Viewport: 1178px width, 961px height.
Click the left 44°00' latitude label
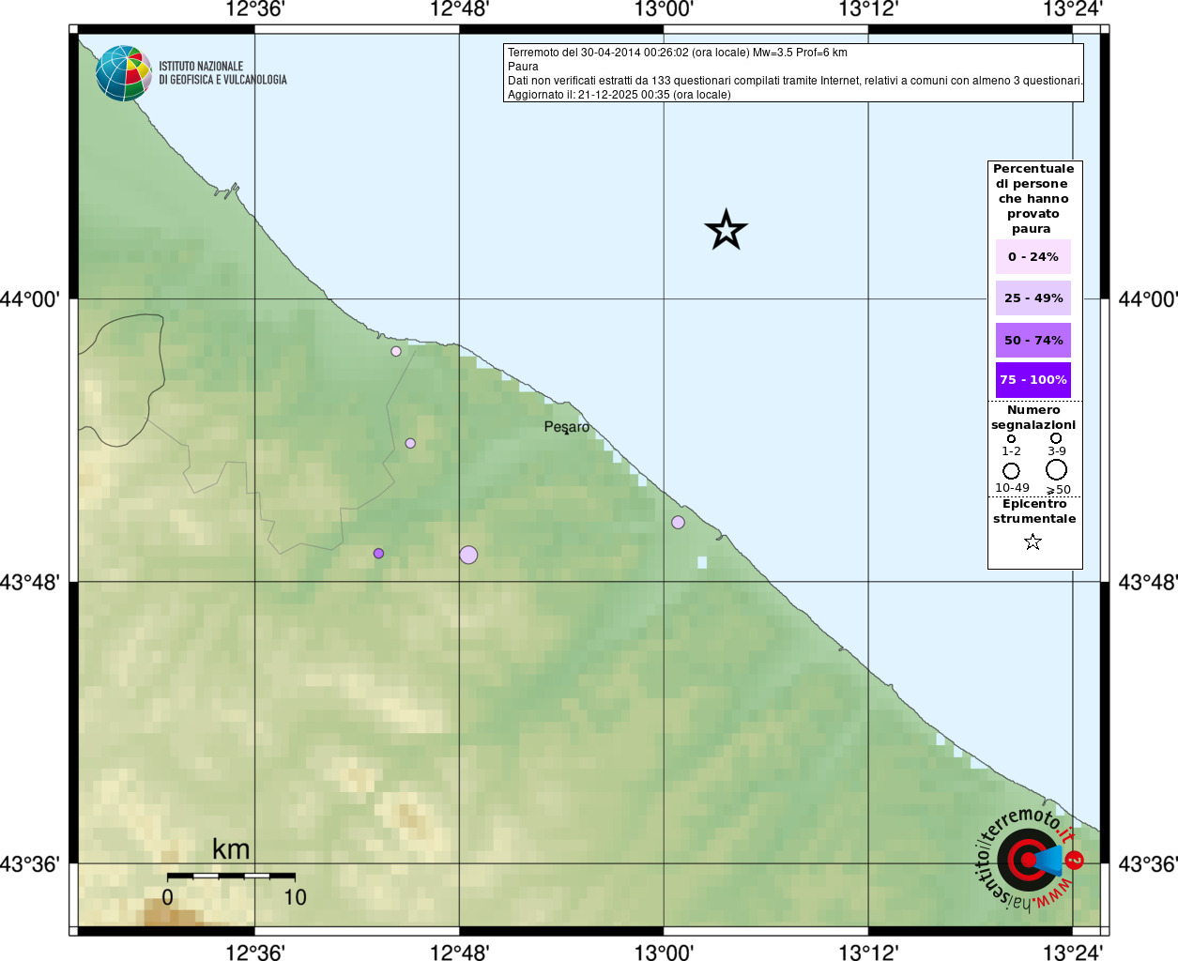coord(30,299)
